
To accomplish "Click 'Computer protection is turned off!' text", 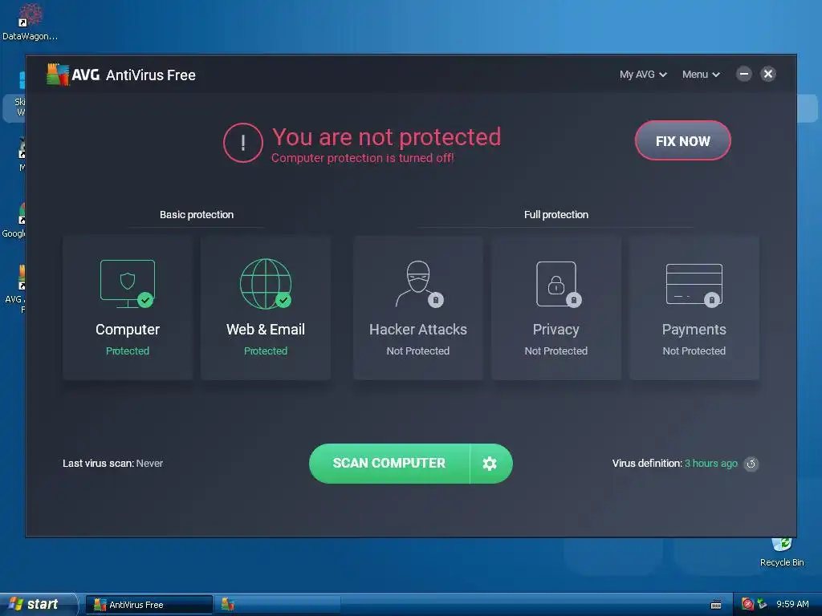I will pyautogui.click(x=363, y=158).
